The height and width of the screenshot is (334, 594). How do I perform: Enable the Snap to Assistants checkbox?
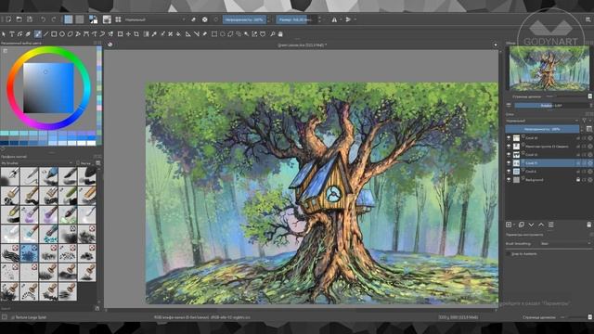click(x=509, y=253)
